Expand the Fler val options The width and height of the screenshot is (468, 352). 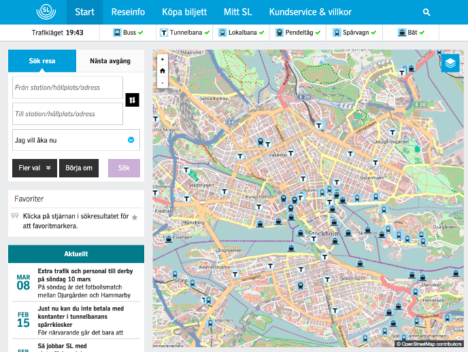tap(34, 168)
